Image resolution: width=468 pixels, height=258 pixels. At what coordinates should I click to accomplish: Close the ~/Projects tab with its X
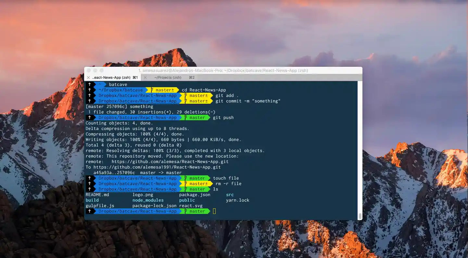coord(145,78)
